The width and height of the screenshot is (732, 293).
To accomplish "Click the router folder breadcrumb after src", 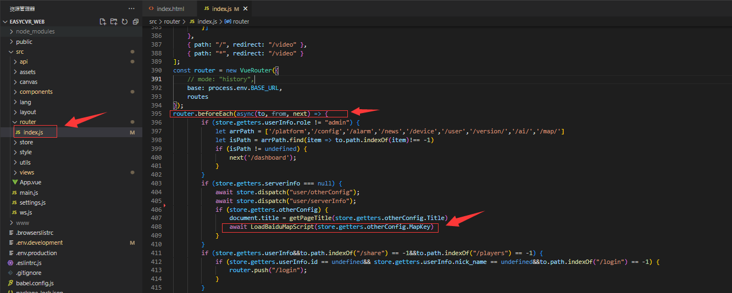I will pos(172,21).
